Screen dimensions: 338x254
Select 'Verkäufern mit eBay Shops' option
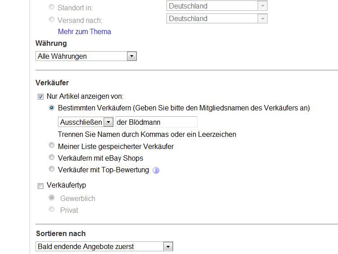pos(52,158)
